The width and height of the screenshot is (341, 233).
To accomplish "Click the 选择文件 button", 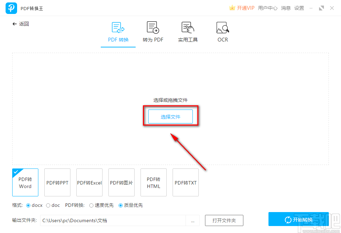I will click(170, 116).
